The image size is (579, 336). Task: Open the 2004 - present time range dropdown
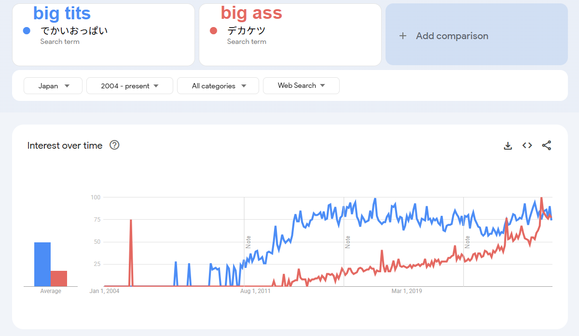(130, 85)
